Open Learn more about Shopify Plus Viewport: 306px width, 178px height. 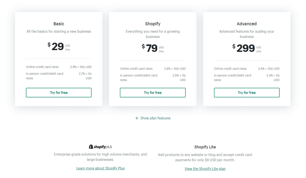coord(100,168)
